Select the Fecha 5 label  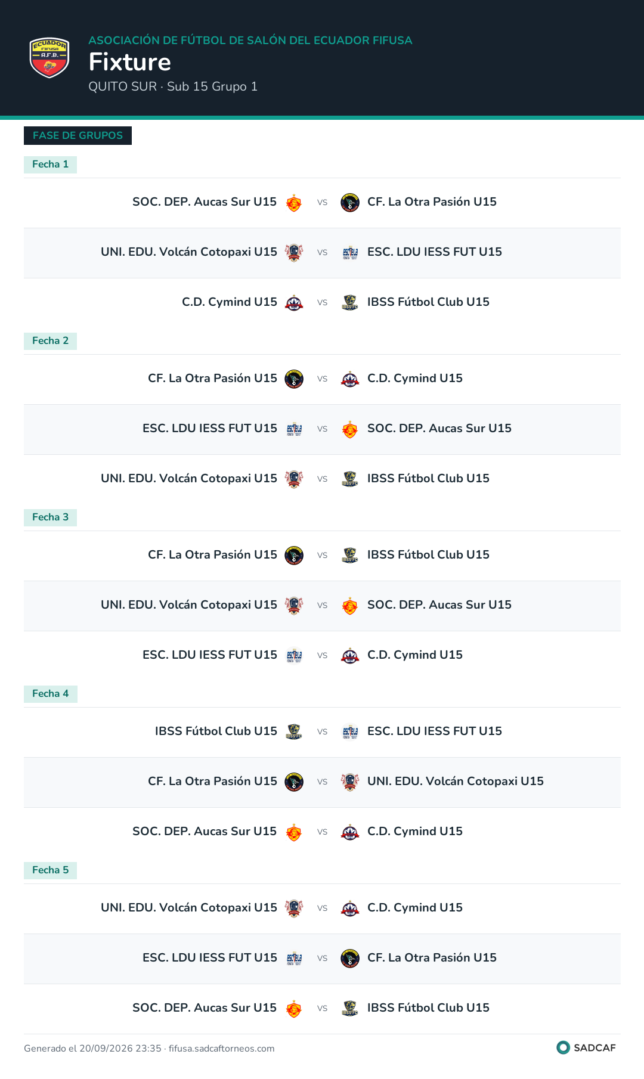[x=50, y=870]
